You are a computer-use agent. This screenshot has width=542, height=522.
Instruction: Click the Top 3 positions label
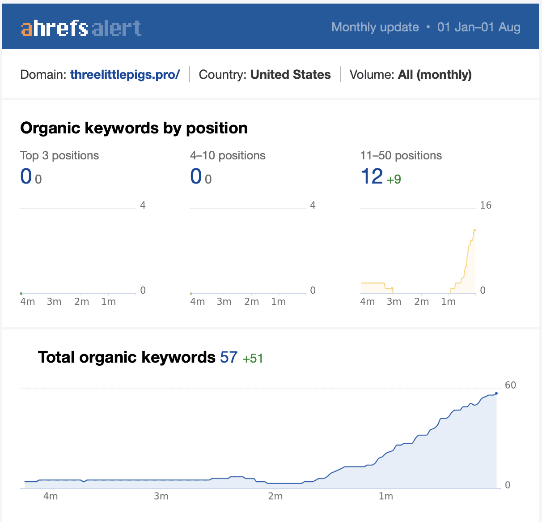59,155
